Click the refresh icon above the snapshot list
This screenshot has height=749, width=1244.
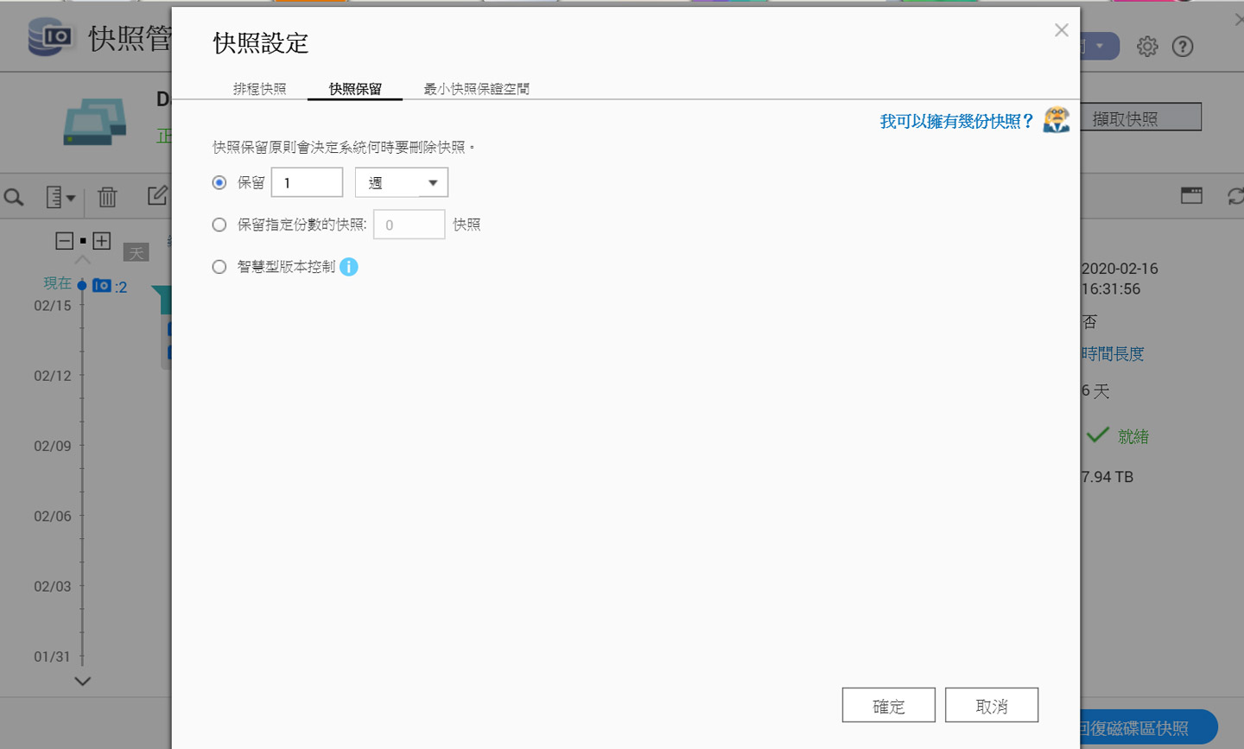[x=1235, y=196]
